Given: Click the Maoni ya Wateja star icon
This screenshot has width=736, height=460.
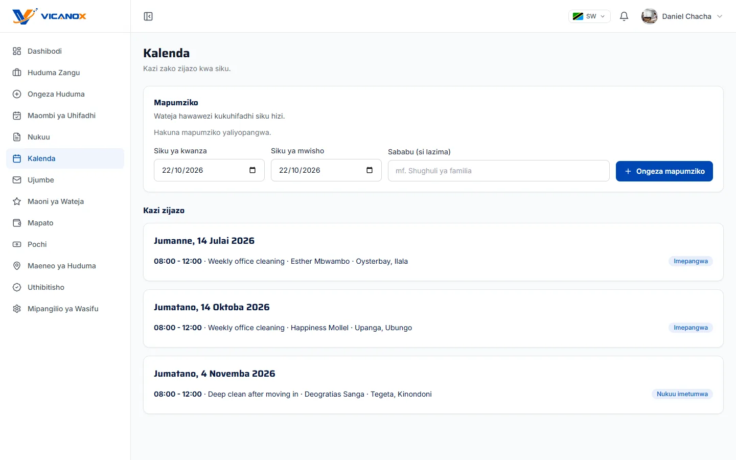Looking at the screenshot, I should click(17, 201).
